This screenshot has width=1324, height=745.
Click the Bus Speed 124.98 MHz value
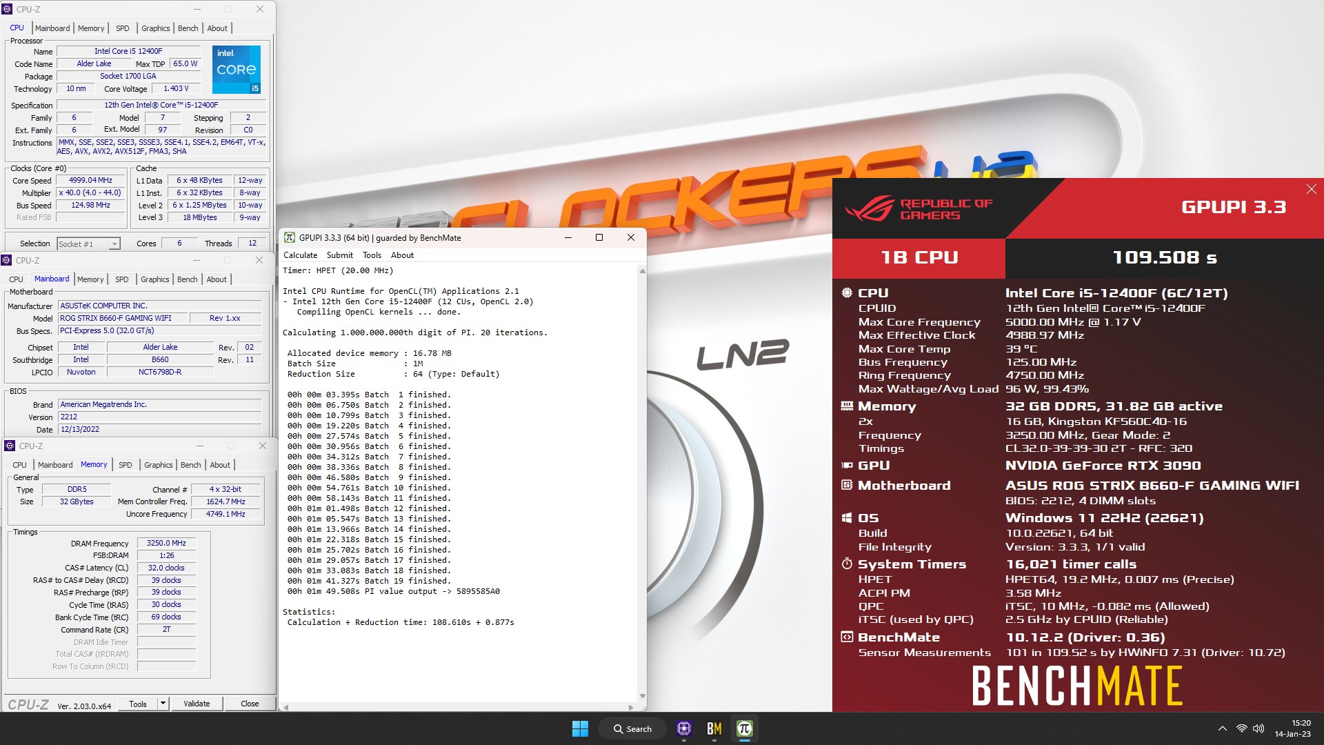(90, 206)
